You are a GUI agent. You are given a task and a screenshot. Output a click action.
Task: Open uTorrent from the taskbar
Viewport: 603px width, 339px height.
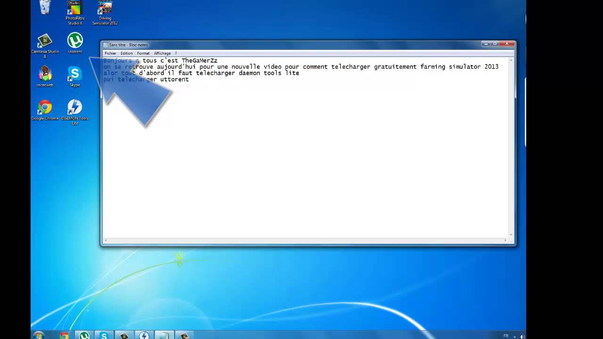(x=84, y=335)
